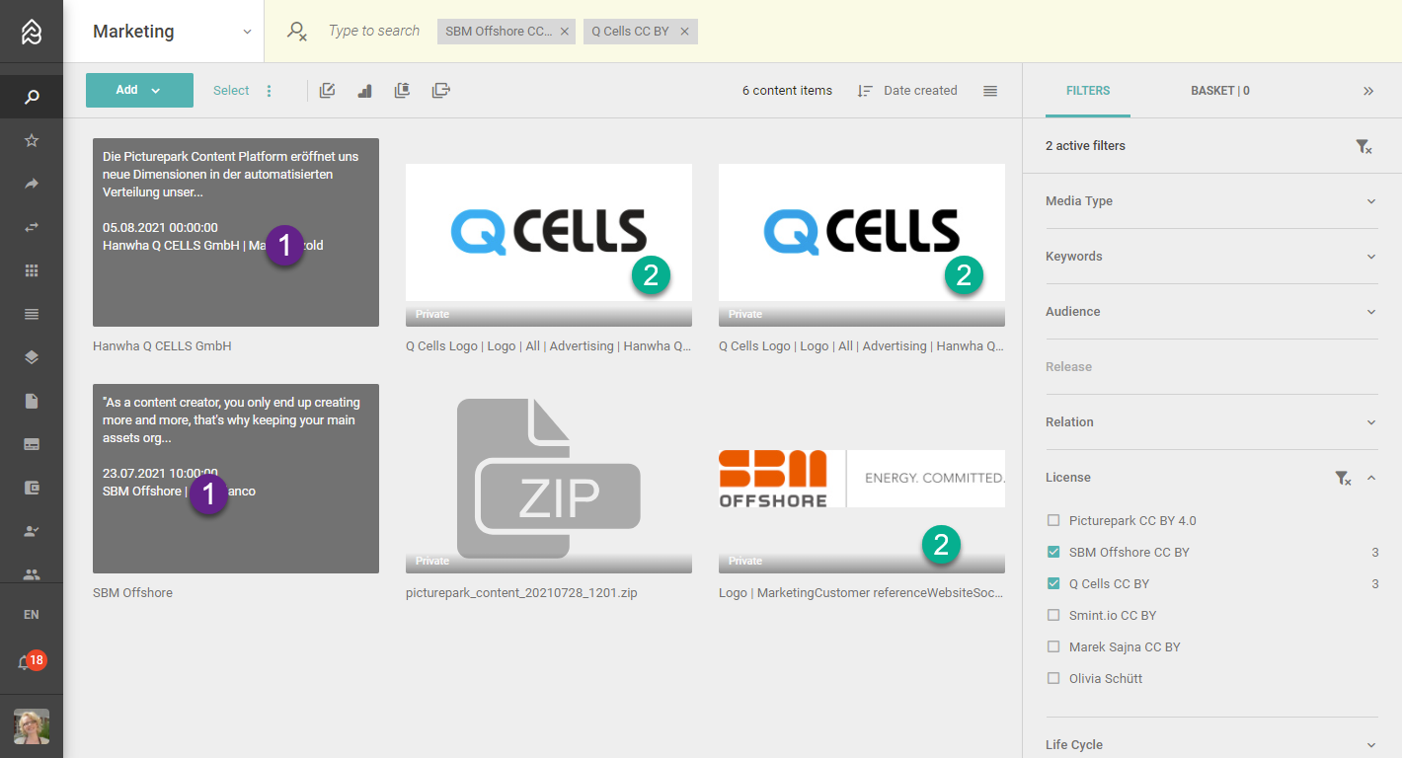Uncheck the Q Cells CC BY checkbox

(1053, 583)
